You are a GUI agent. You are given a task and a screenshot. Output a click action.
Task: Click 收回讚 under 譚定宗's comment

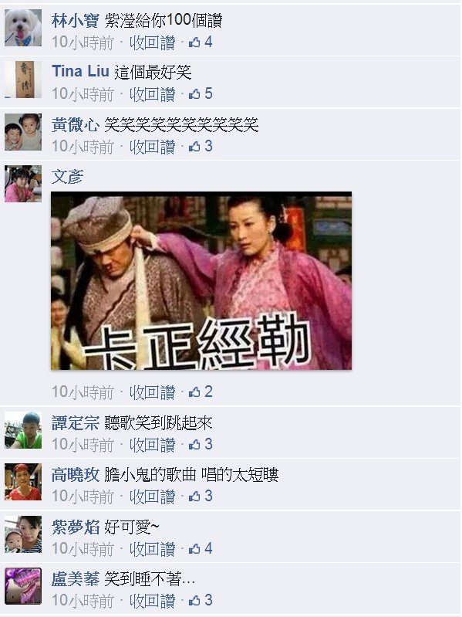point(153,445)
